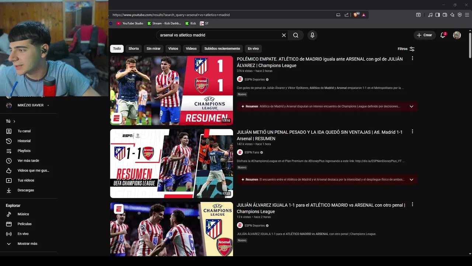Open the POLÉMICO EMPATE video thumbnail
The height and width of the screenshot is (266, 472).
pos(171,91)
